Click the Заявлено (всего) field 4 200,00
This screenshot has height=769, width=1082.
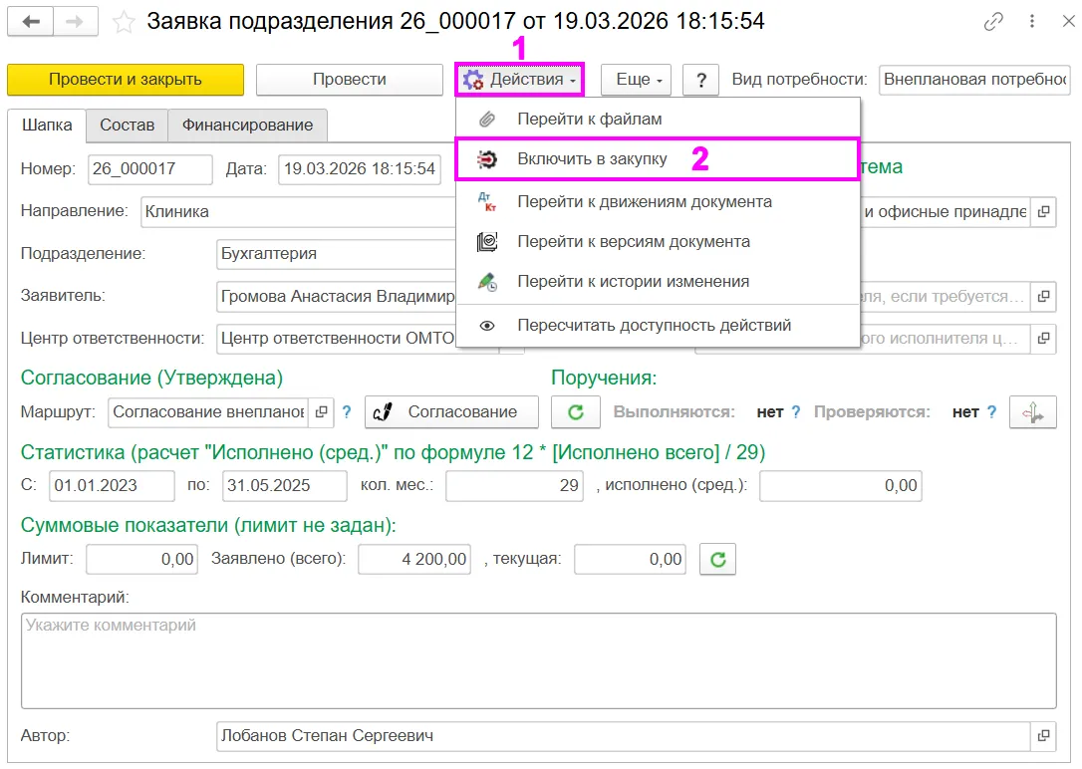click(414, 559)
